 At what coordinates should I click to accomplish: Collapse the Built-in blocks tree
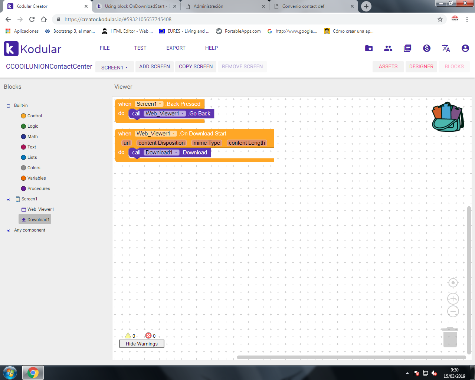[8, 106]
